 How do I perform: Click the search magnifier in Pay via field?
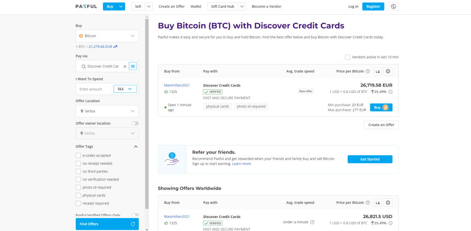click(x=84, y=66)
